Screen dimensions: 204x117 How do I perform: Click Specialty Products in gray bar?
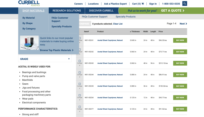(126, 17)
